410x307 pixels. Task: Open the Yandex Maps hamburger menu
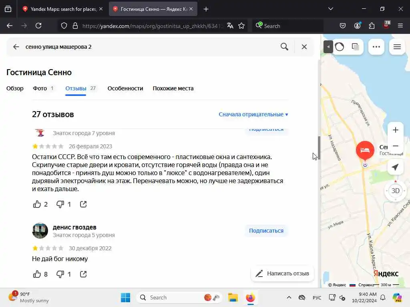point(397,47)
